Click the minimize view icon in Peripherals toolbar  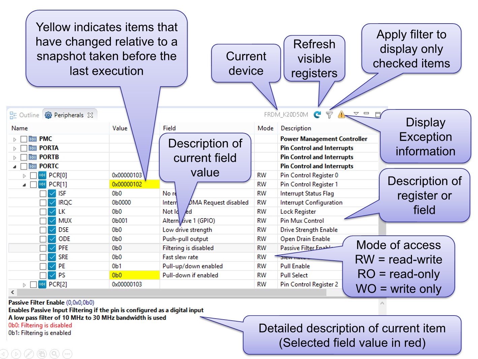coord(367,113)
